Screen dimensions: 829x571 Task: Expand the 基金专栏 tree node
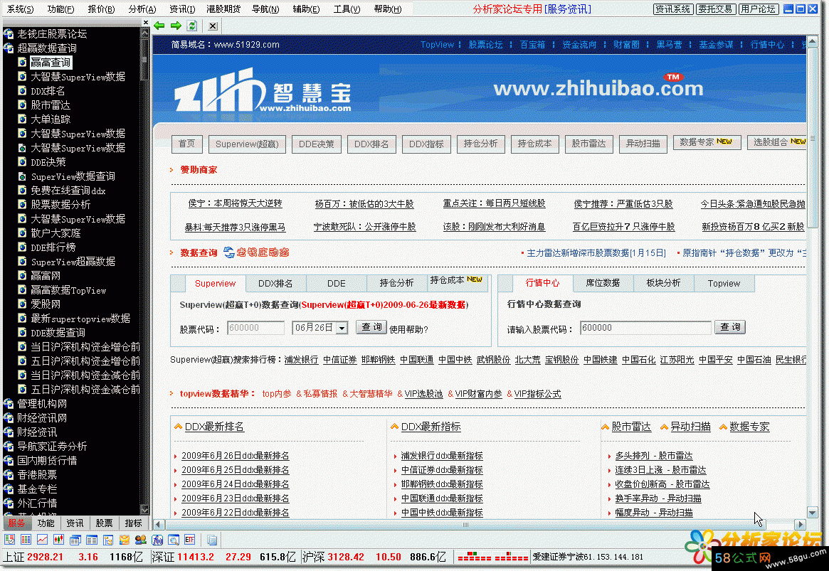[x=9, y=490]
